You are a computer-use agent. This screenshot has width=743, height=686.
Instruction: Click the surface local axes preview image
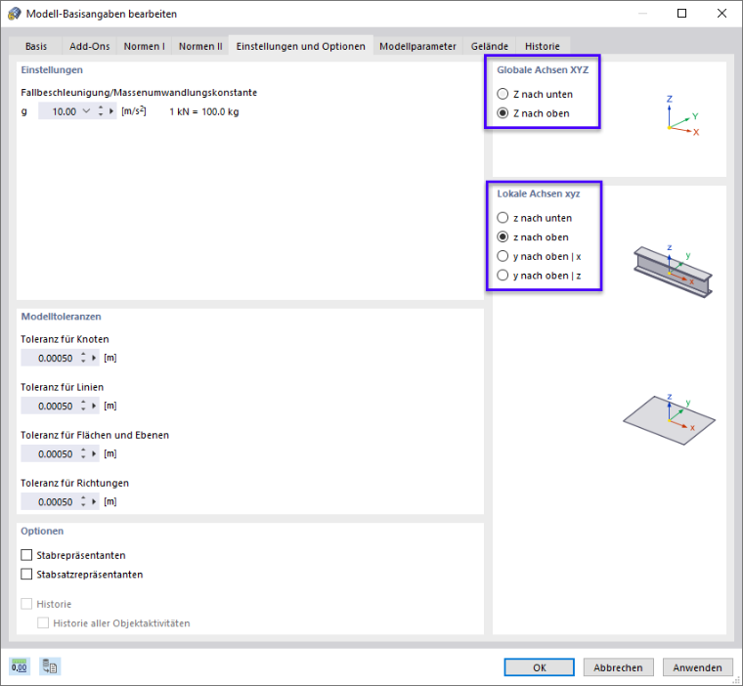(669, 419)
